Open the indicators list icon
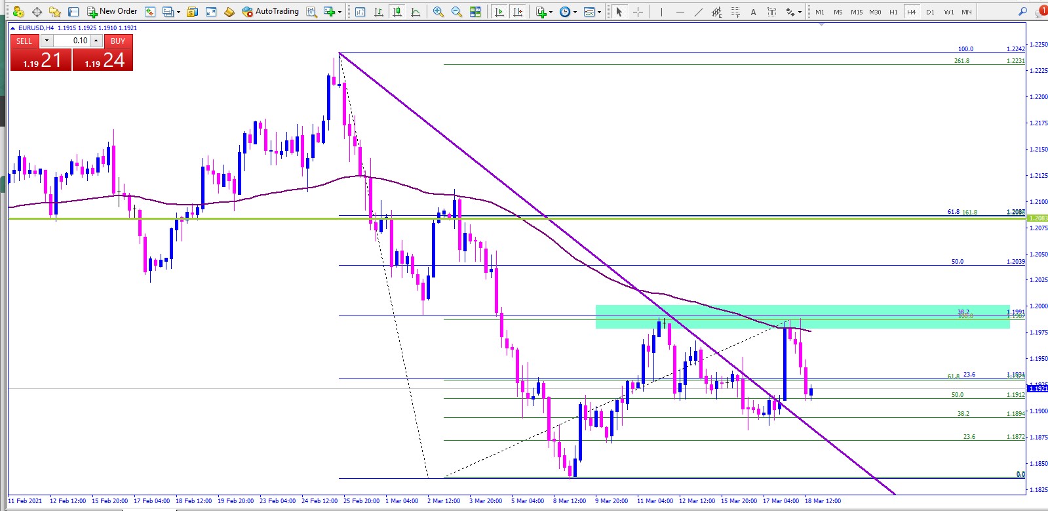The width and height of the screenshot is (1048, 511). tap(541, 11)
